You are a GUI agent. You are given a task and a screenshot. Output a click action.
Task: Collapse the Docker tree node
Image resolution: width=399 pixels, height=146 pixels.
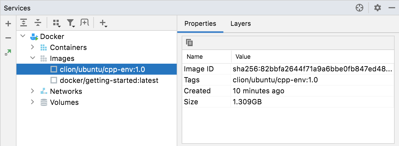point(23,36)
